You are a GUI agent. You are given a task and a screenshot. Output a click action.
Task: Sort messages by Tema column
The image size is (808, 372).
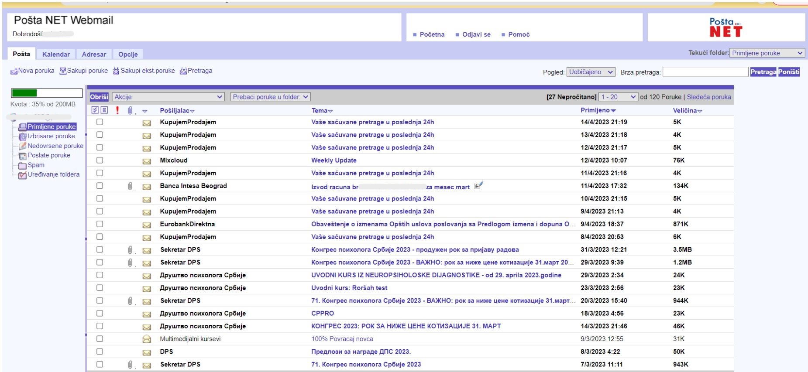point(322,111)
